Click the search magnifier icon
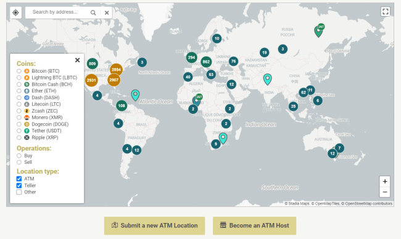Screen dimensions: 401x239 coord(93,12)
